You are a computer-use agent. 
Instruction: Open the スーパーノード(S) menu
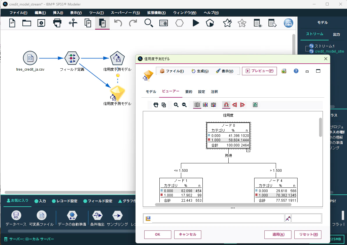pyautogui.click(x=125, y=12)
